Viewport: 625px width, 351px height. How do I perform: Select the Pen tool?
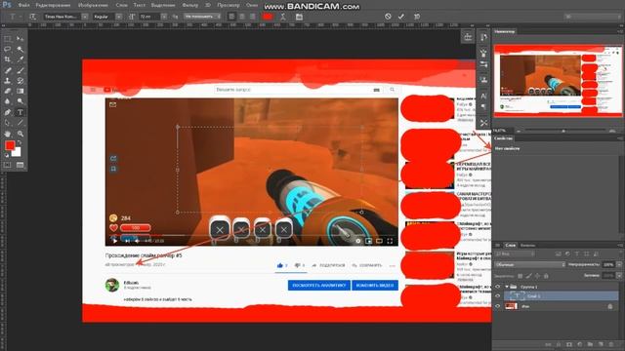8,112
